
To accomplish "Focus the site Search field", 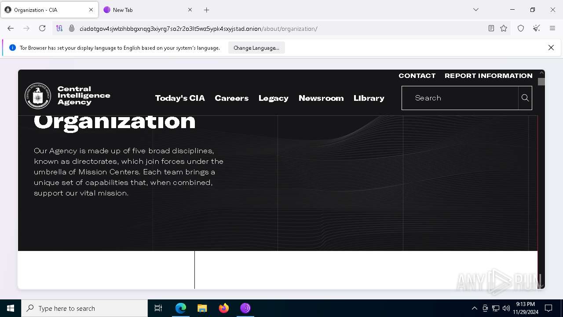I will click(460, 98).
